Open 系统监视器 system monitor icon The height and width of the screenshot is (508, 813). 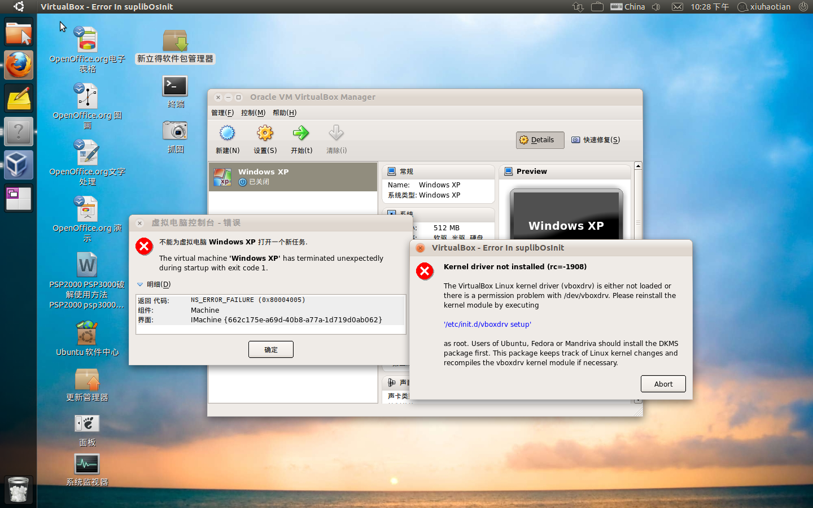click(88, 470)
